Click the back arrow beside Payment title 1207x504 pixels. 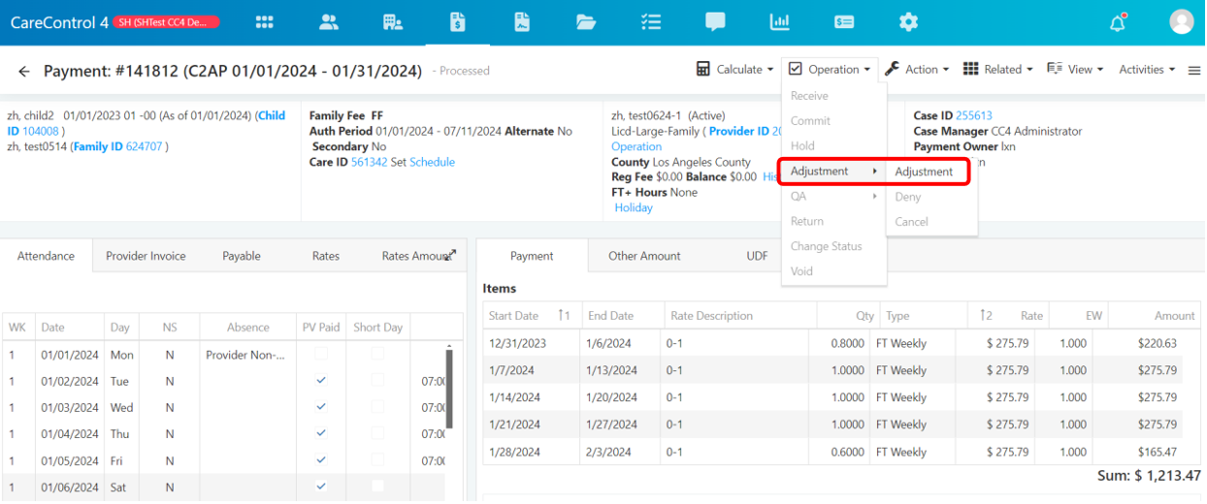[24, 71]
